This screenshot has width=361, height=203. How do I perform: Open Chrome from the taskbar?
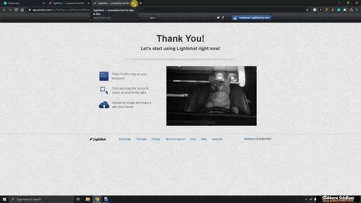pyautogui.click(x=97, y=199)
